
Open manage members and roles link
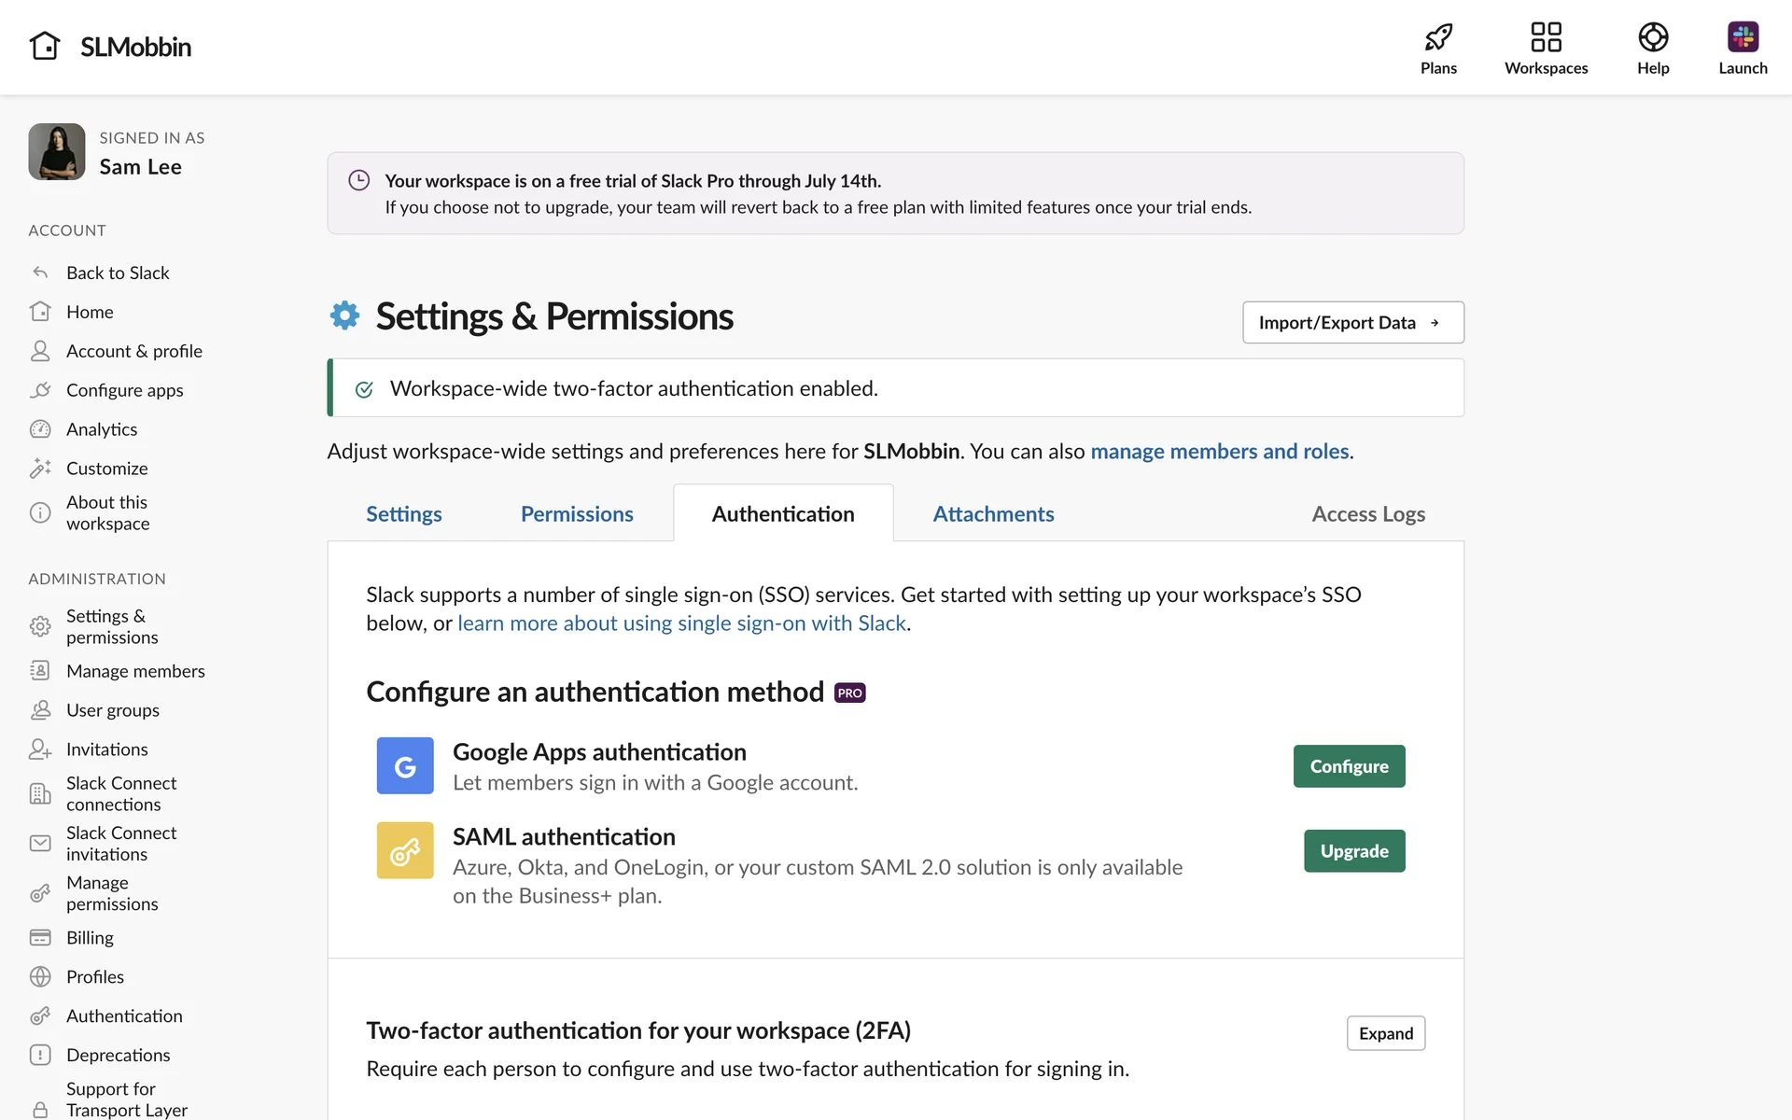click(x=1219, y=452)
